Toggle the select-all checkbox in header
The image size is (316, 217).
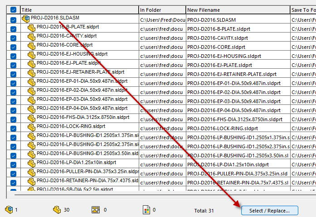13,9
